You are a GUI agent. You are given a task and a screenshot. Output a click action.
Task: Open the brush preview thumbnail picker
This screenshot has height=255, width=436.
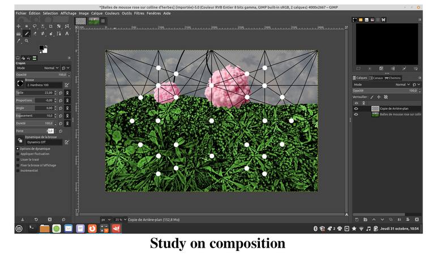pyautogui.click(x=20, y=83)
